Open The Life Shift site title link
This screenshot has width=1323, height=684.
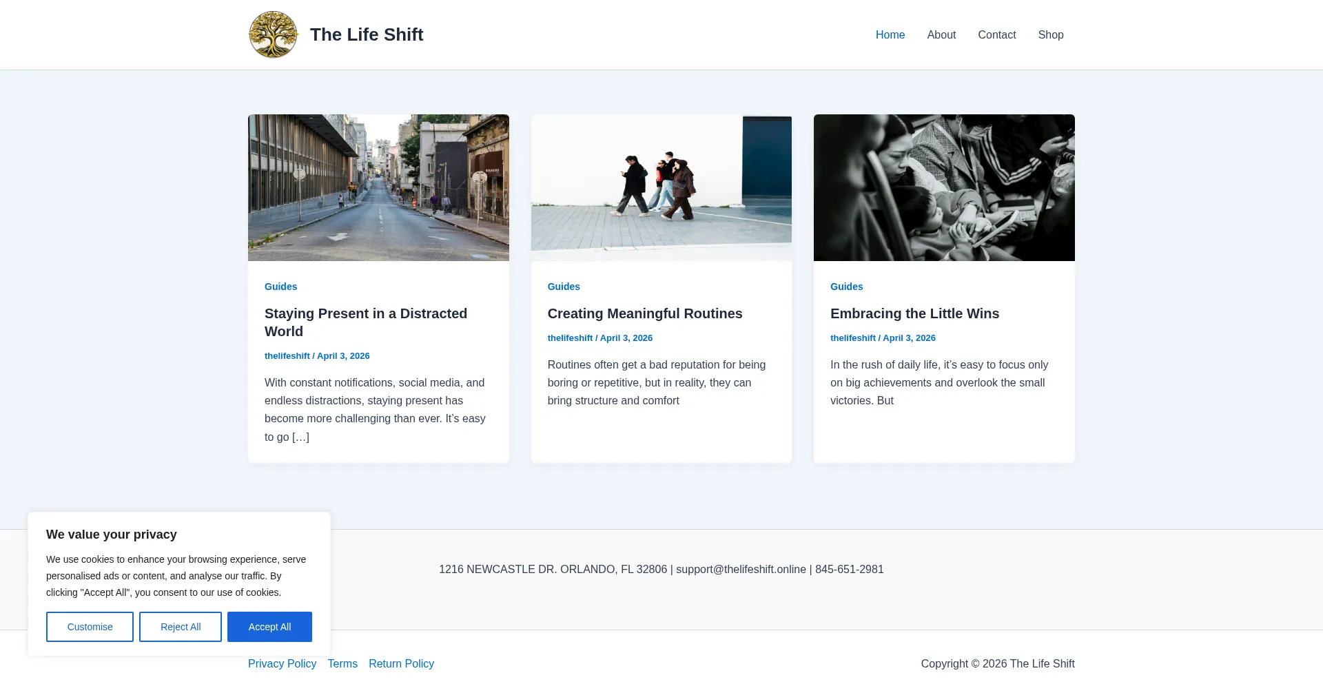[367, 34]
